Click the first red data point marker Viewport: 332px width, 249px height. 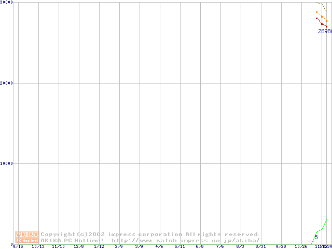point(317,19)
